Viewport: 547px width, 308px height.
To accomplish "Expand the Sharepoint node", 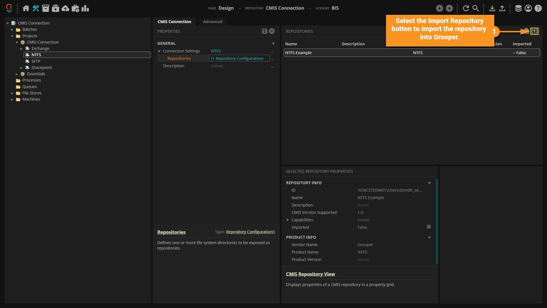I will click(21, 68).
